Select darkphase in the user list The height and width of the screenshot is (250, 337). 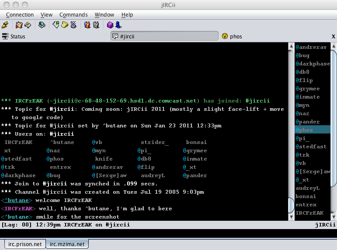coord(314,64)
